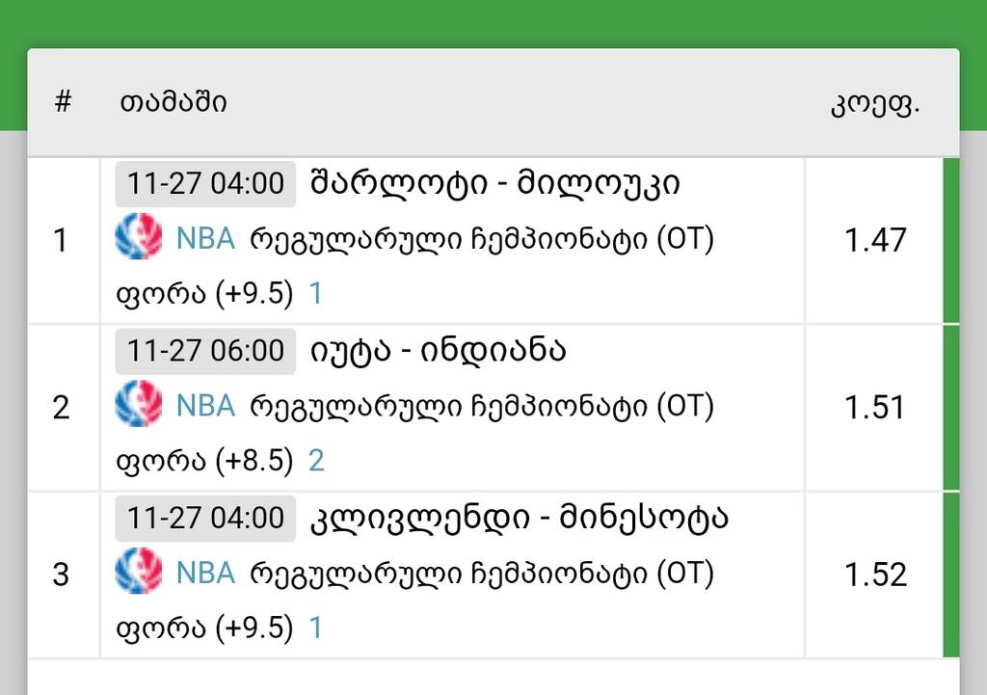987x695 pixels.
Task: Click the 1.51 odds value
Action: [x=875, y=408]
